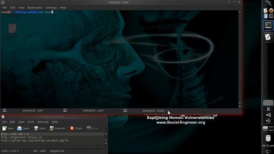Viewport: 274px width, 154px height.
Task: Click Save As in KWrite toolbar
Action: click(x=57, y=128)
